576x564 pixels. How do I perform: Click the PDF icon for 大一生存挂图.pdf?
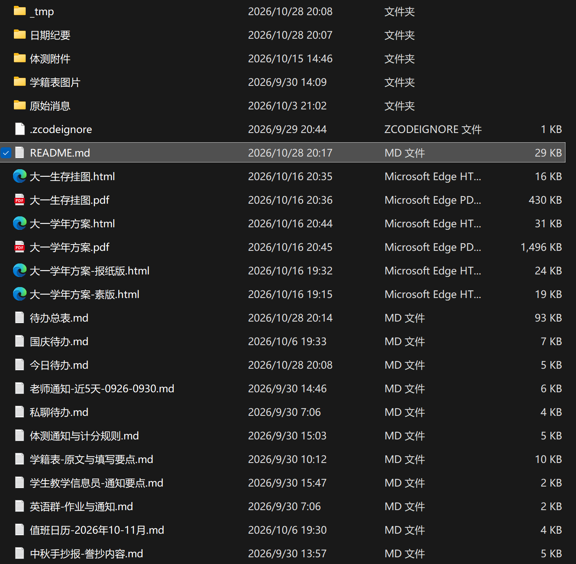click(20, 200)
